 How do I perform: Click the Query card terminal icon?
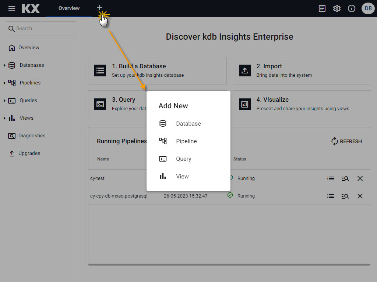(x=100, y=104)
